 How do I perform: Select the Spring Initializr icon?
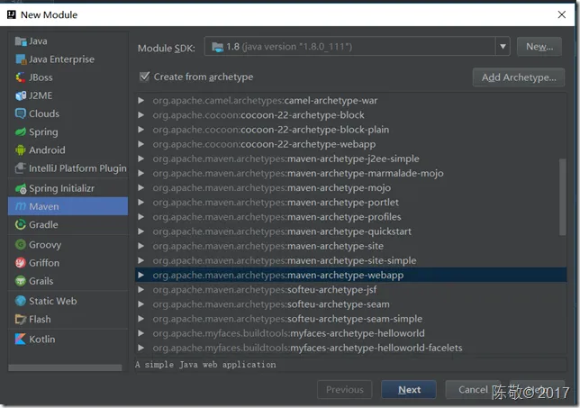click(21, 188)
